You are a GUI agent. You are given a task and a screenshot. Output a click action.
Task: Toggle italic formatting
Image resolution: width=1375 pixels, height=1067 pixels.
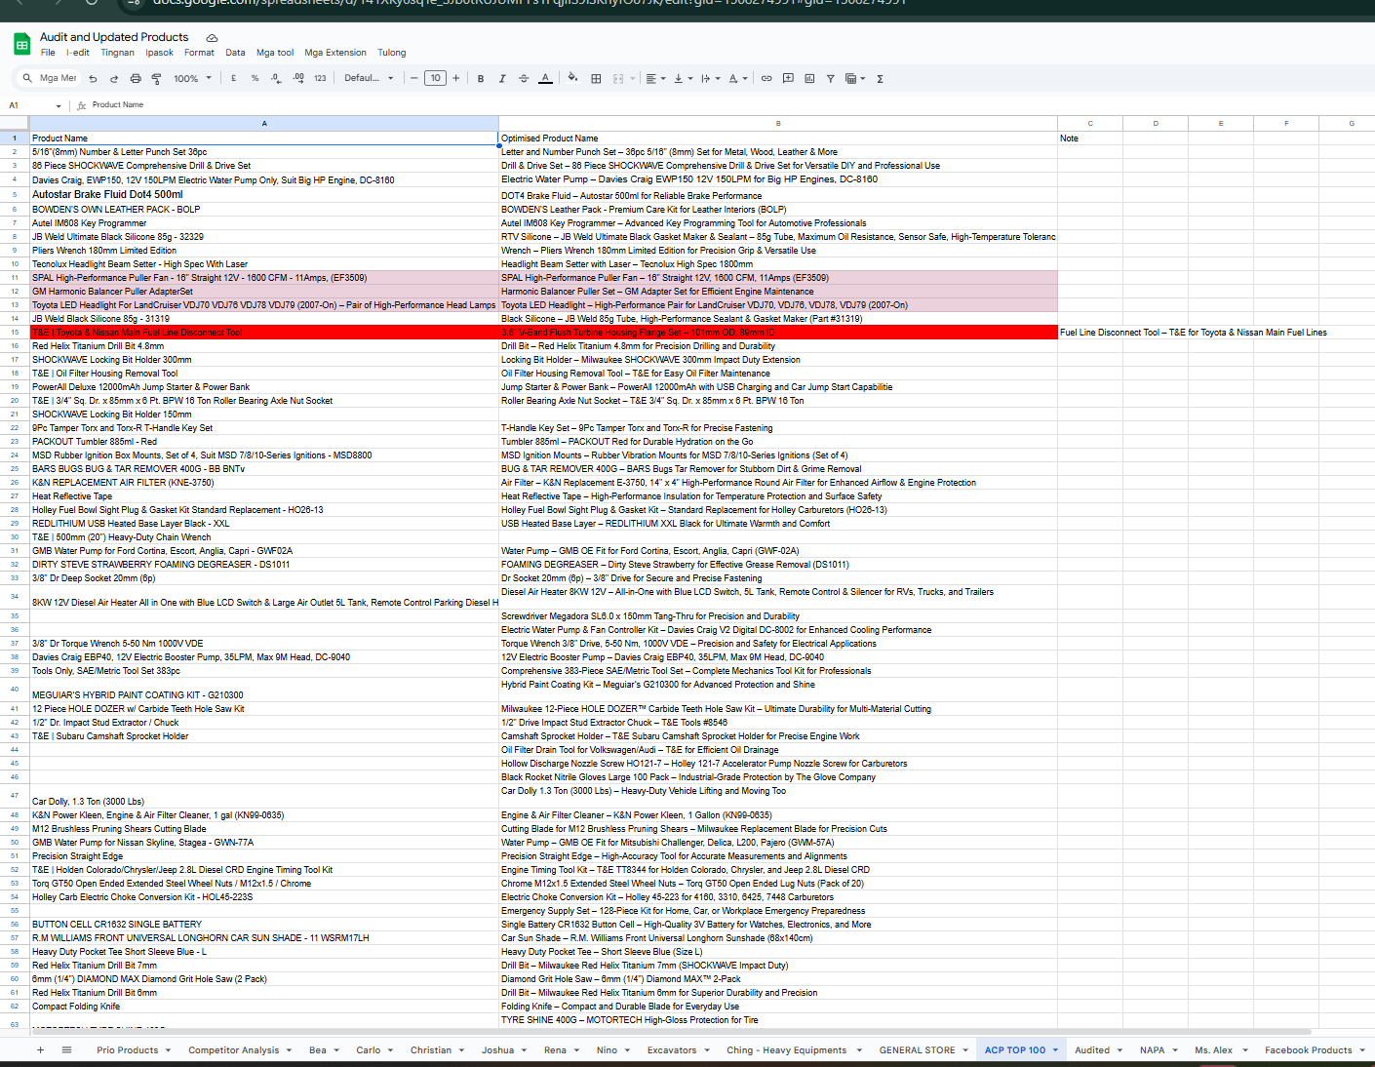502,78
